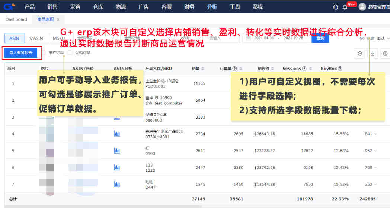Viewport: 390px width, 208px height.
Task: Sort the table by 订单量 column
Action: pos(240,69)
